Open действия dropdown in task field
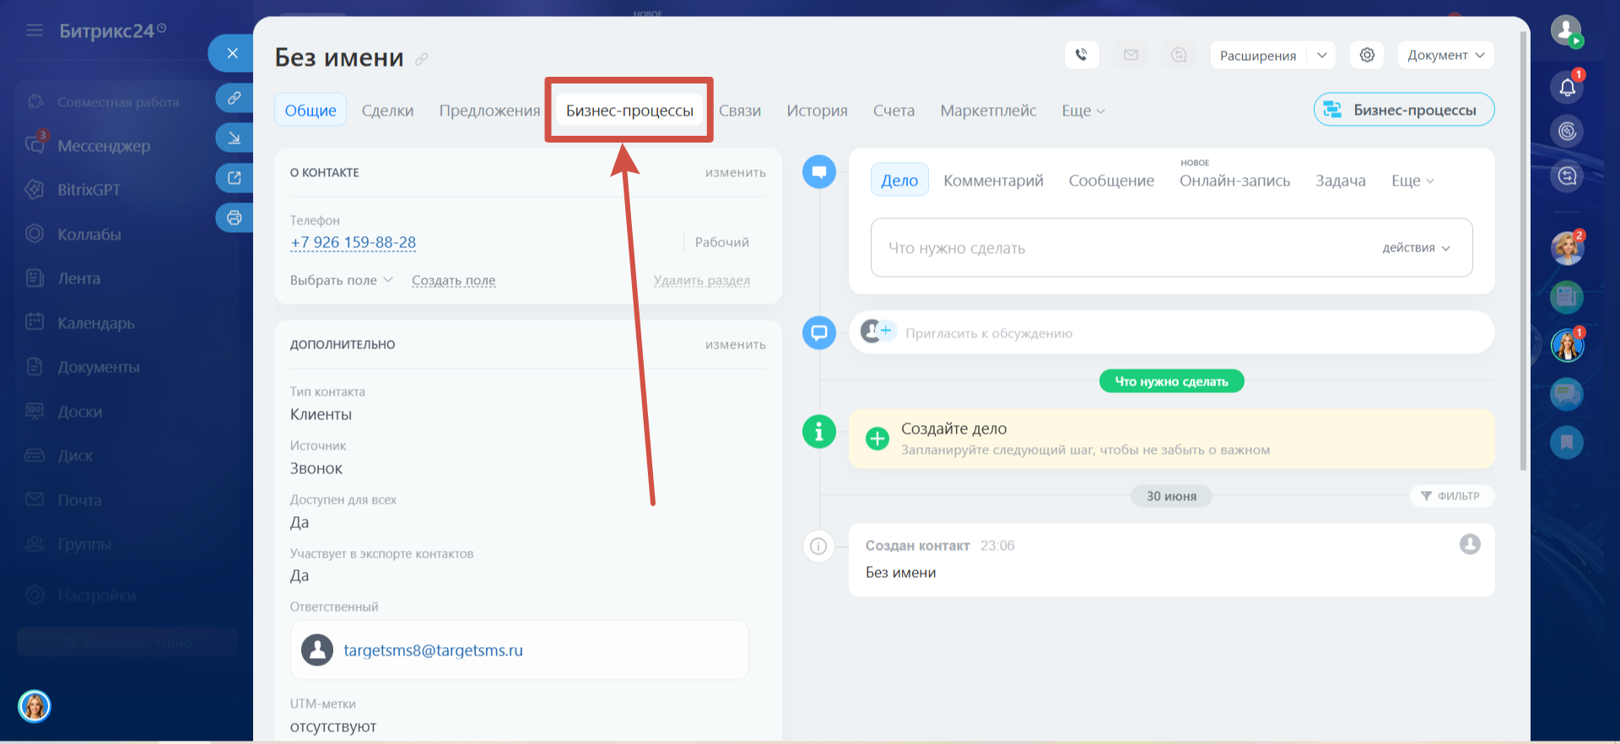 coord(1416,248)
